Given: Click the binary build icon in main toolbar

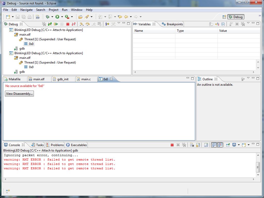Looking at the screenshot, I should (x=37, y=17).
